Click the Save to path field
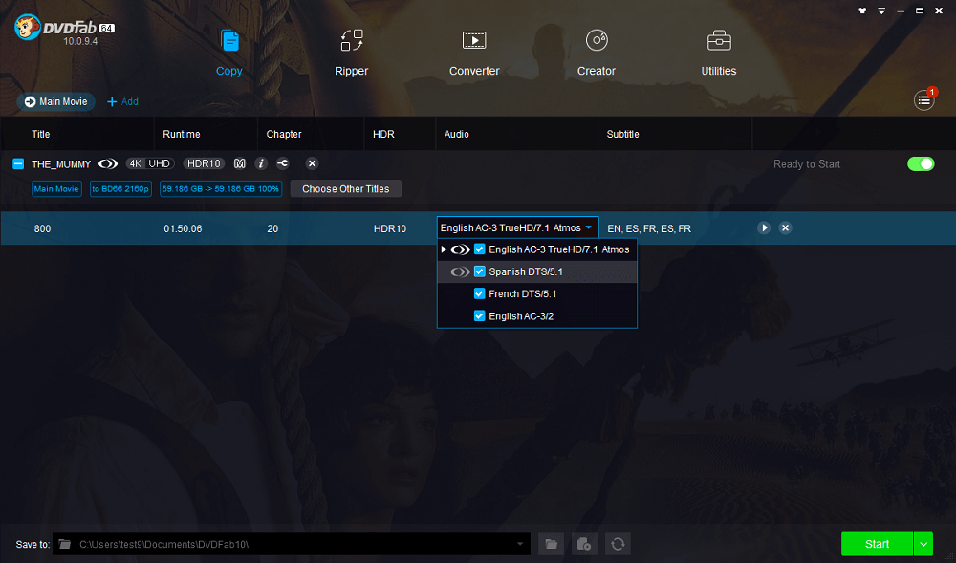Image resolution: width=956 pixels, height=563 pixels. pos(292,544)
